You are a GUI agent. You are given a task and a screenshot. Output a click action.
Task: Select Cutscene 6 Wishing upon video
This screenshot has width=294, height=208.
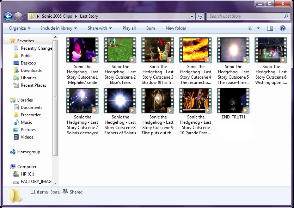tap(271, 61)
